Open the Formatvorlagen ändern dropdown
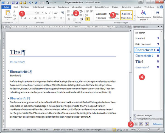The width and height of the screenshot is (165, 133). pyautogui.click(x=143, y=15)
